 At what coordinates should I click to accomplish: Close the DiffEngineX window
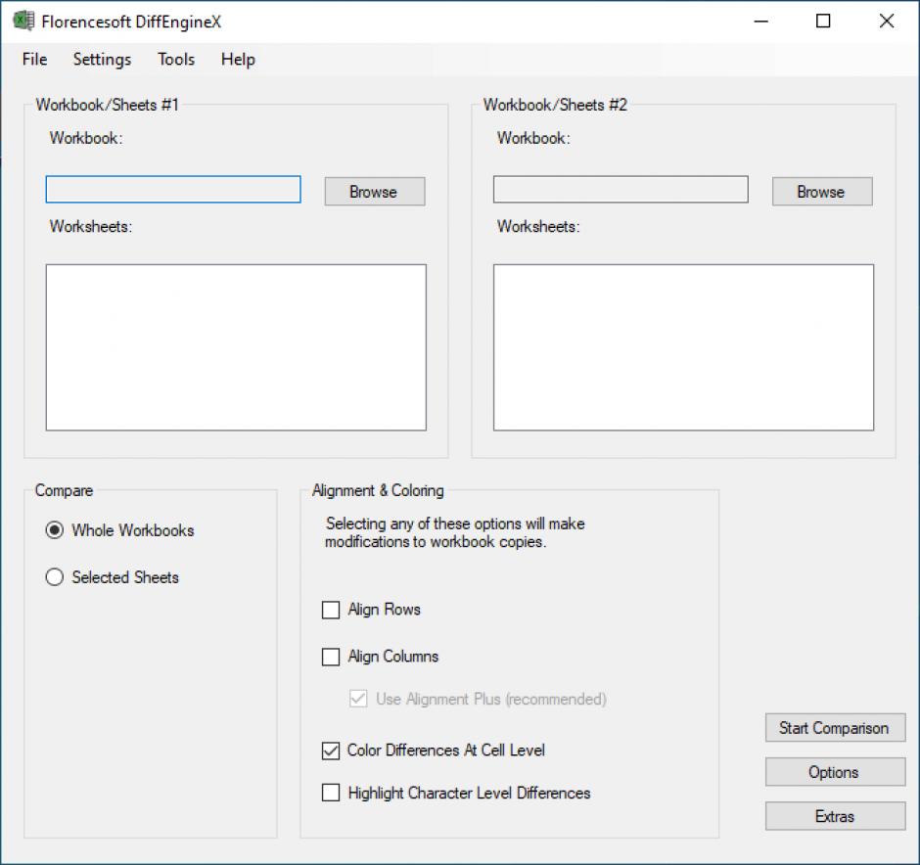click(887, 22)
